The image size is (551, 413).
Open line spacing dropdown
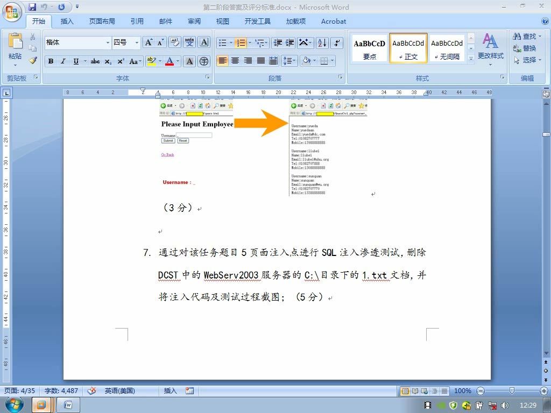click(x=290, y=61)
